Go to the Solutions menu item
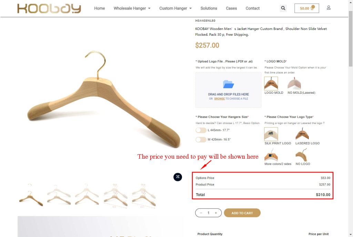The width and height of the screenshot is (353, 237). click(209, 8)
